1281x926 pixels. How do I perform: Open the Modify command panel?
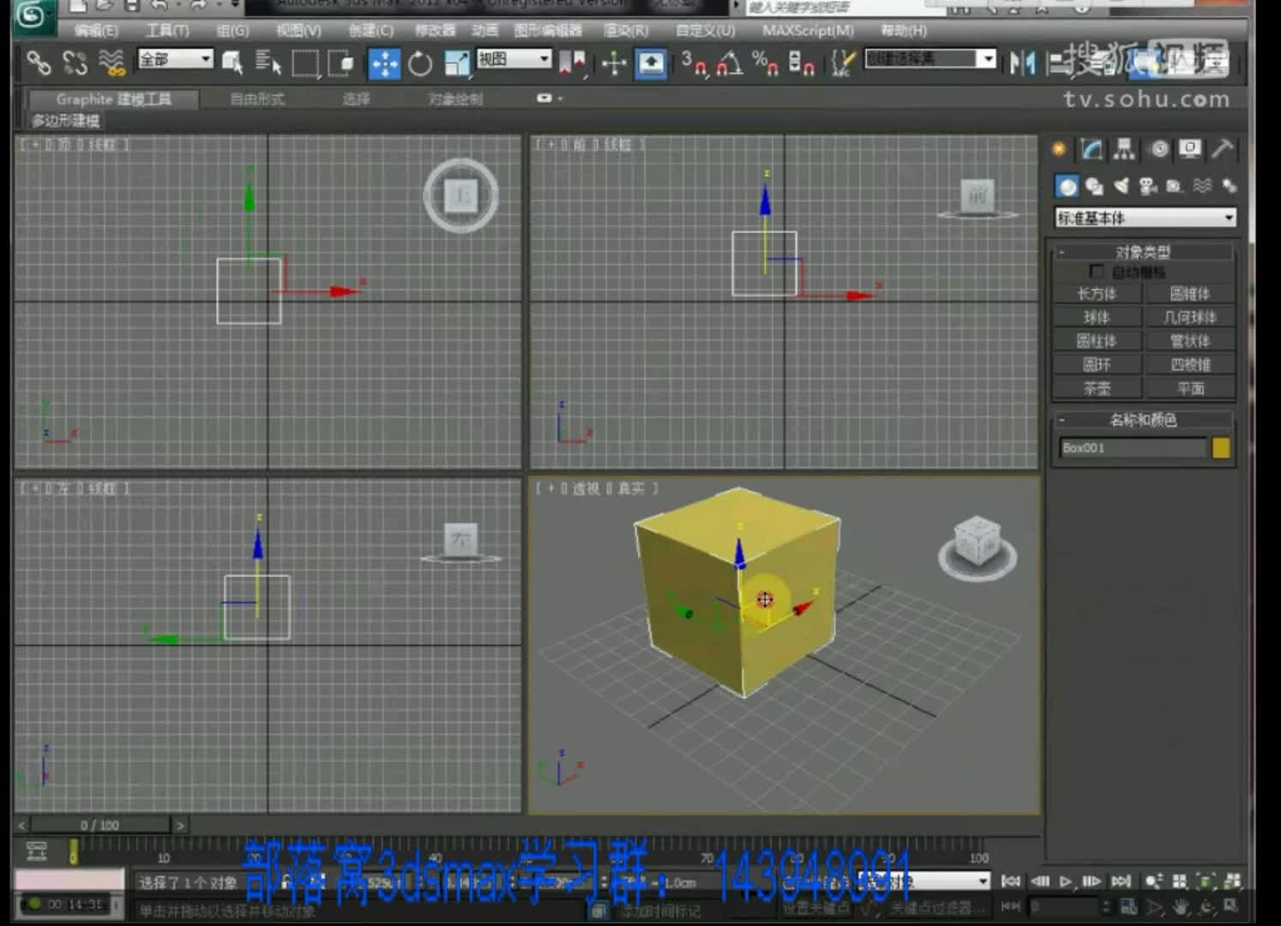coord(1092,150)
